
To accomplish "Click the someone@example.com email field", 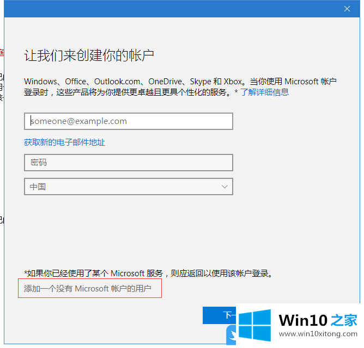I will point(129,121).
